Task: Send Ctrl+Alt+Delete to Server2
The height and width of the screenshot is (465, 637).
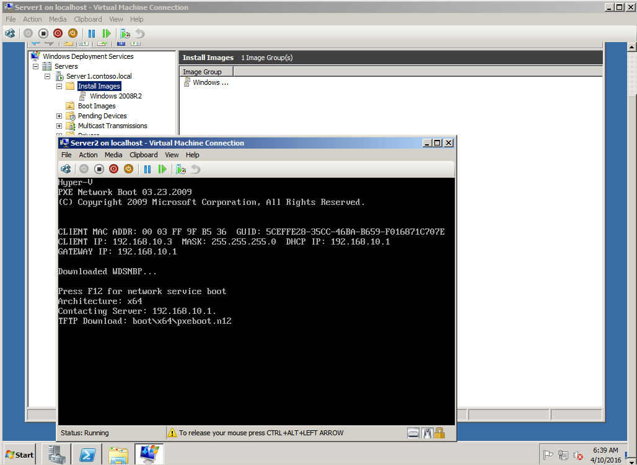Action: [x=66, y=169]
